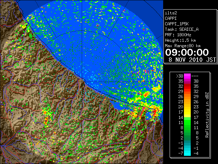Click the 'PRF: 1800Hz' text
Image resolution: width=218 pixels, height=164 pixels.
click(178, 35)
